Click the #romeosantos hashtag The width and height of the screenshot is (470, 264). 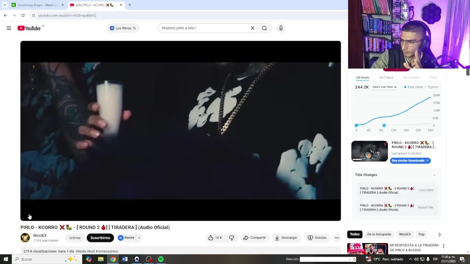(x=107, y=251)
